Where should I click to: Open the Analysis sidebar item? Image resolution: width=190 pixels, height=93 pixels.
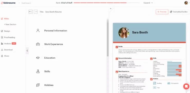7,44
